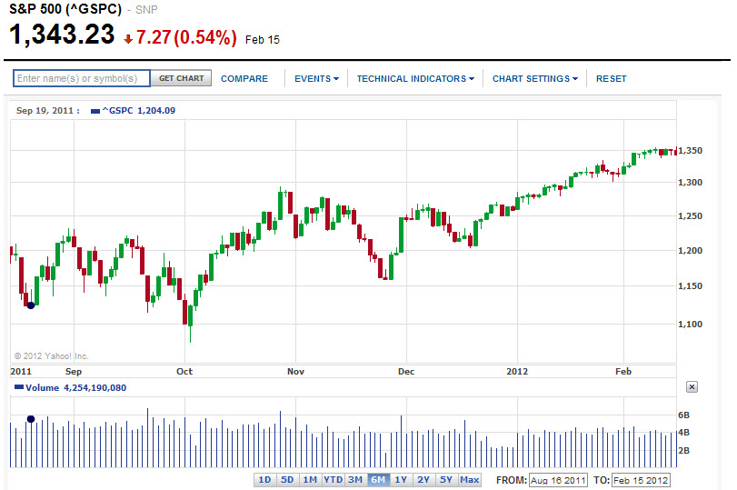
Task: Click the Oct label on time axis
Action: coord(184,372)
